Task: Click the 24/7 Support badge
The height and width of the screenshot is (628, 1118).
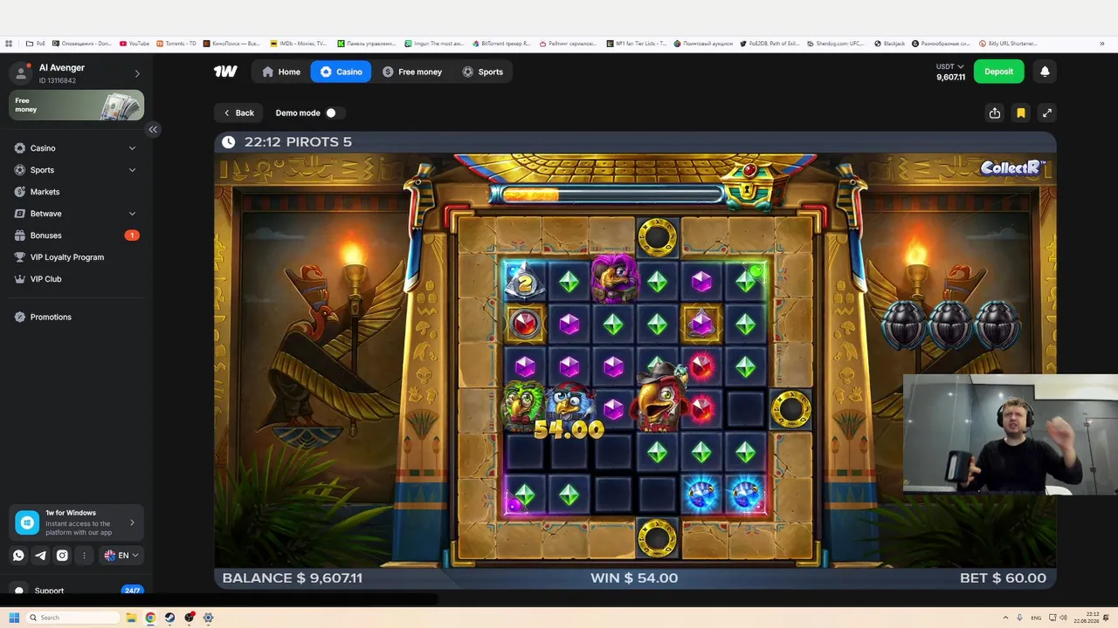Action: coord(132,590)
